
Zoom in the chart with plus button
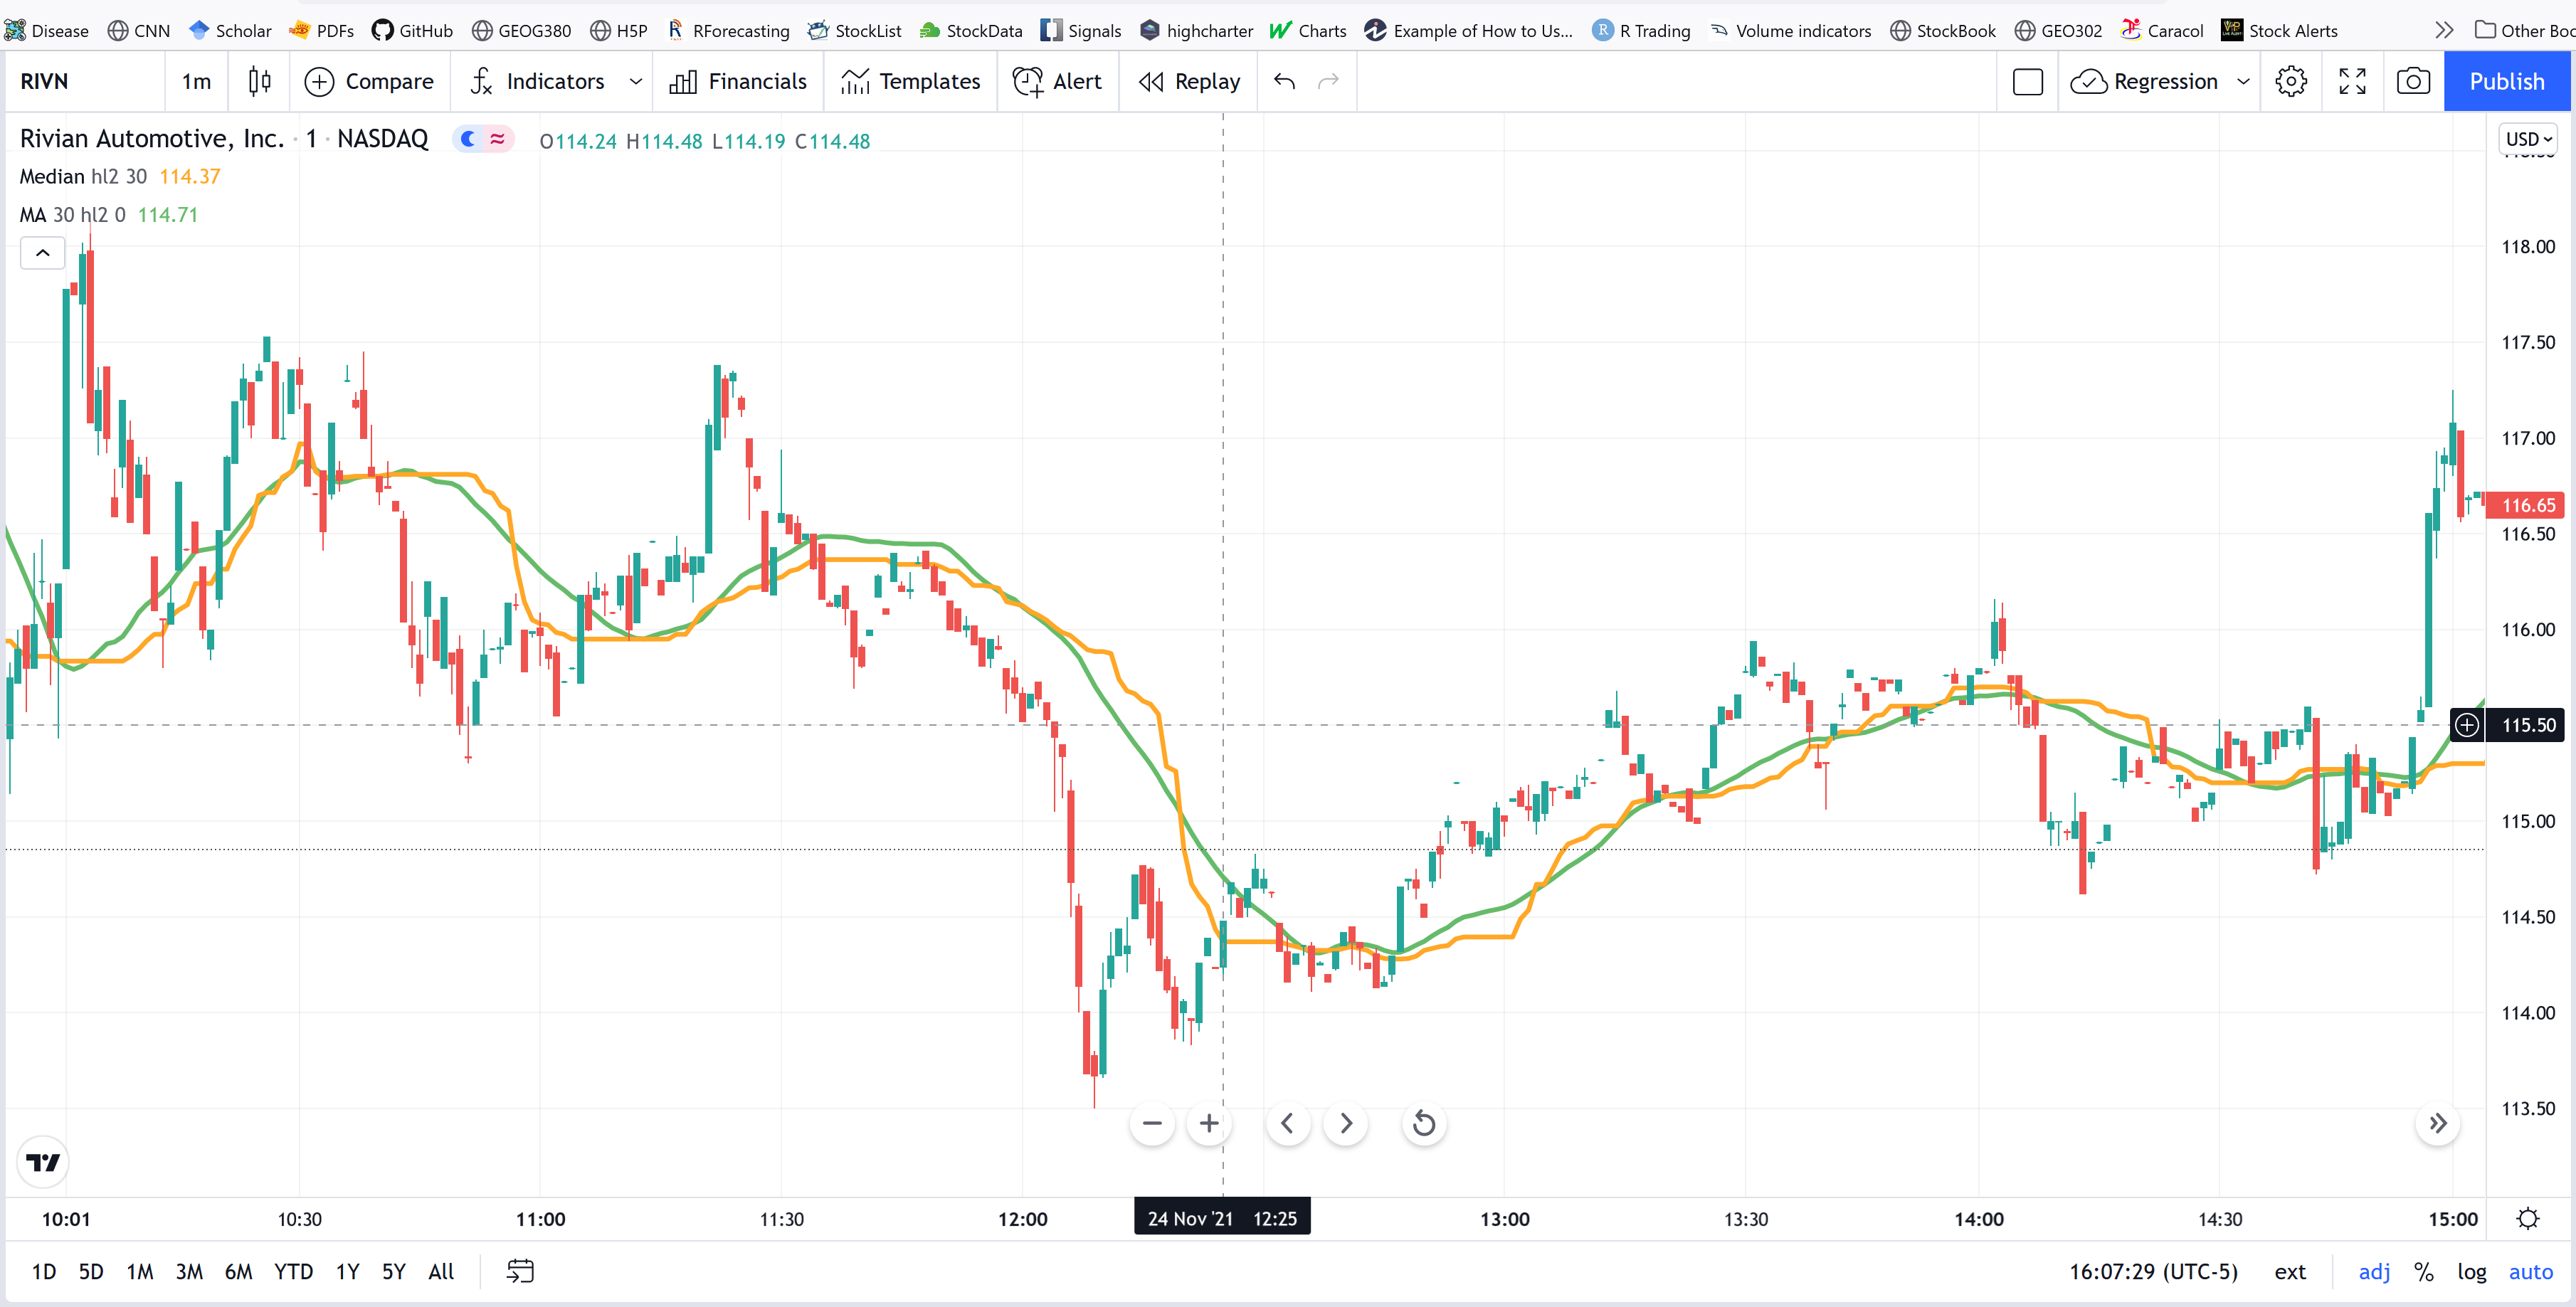point(1209,1123)
